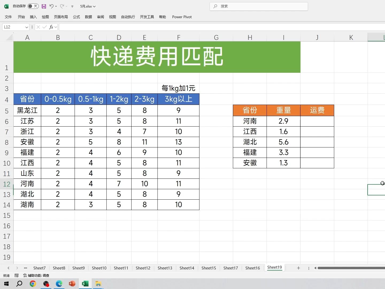Click the Undo arrow icon

(x=51, y=6)
